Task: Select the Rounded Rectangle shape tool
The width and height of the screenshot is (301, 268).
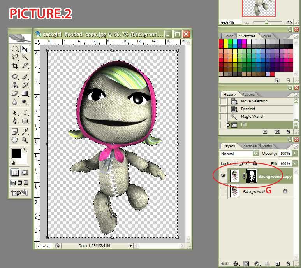Action: 25,121
